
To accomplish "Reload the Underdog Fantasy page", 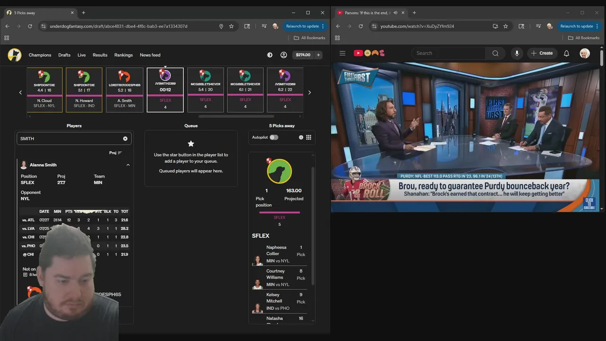I will [x=30, y=26].
